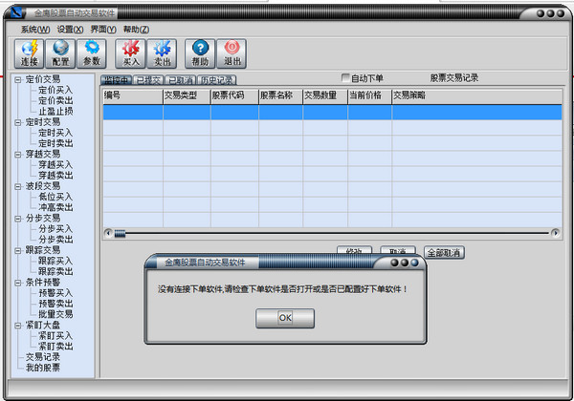Select 紧盯买入 in the tree
The image size is (574, 401).
55,336
